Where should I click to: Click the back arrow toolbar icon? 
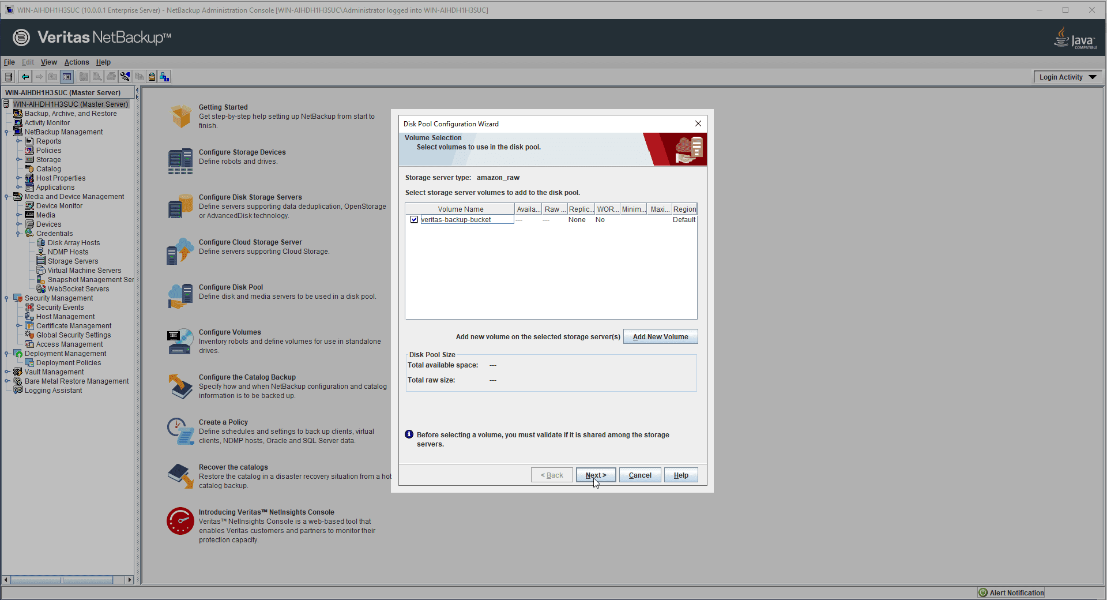coord(25,77)
